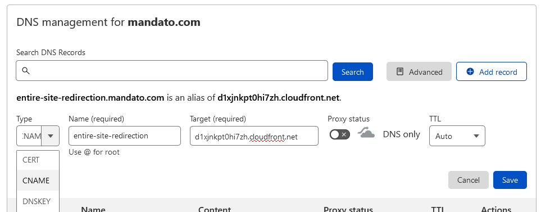Click the Add record button
Screen dimensions: 541x212
(x=492, y=72)
